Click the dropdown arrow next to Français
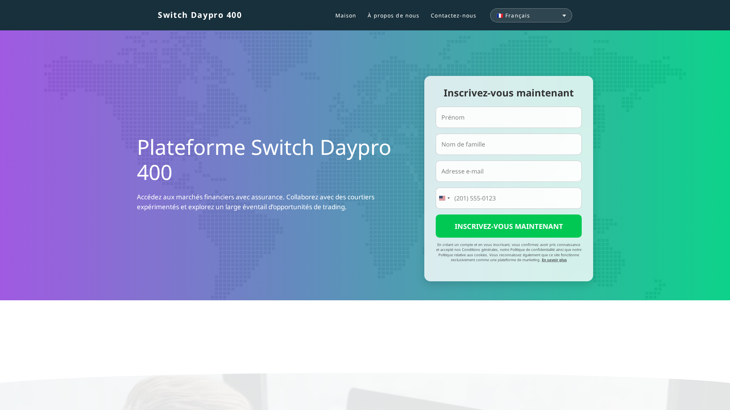Viewport: 730px width, 410px height. pos(564,16)
